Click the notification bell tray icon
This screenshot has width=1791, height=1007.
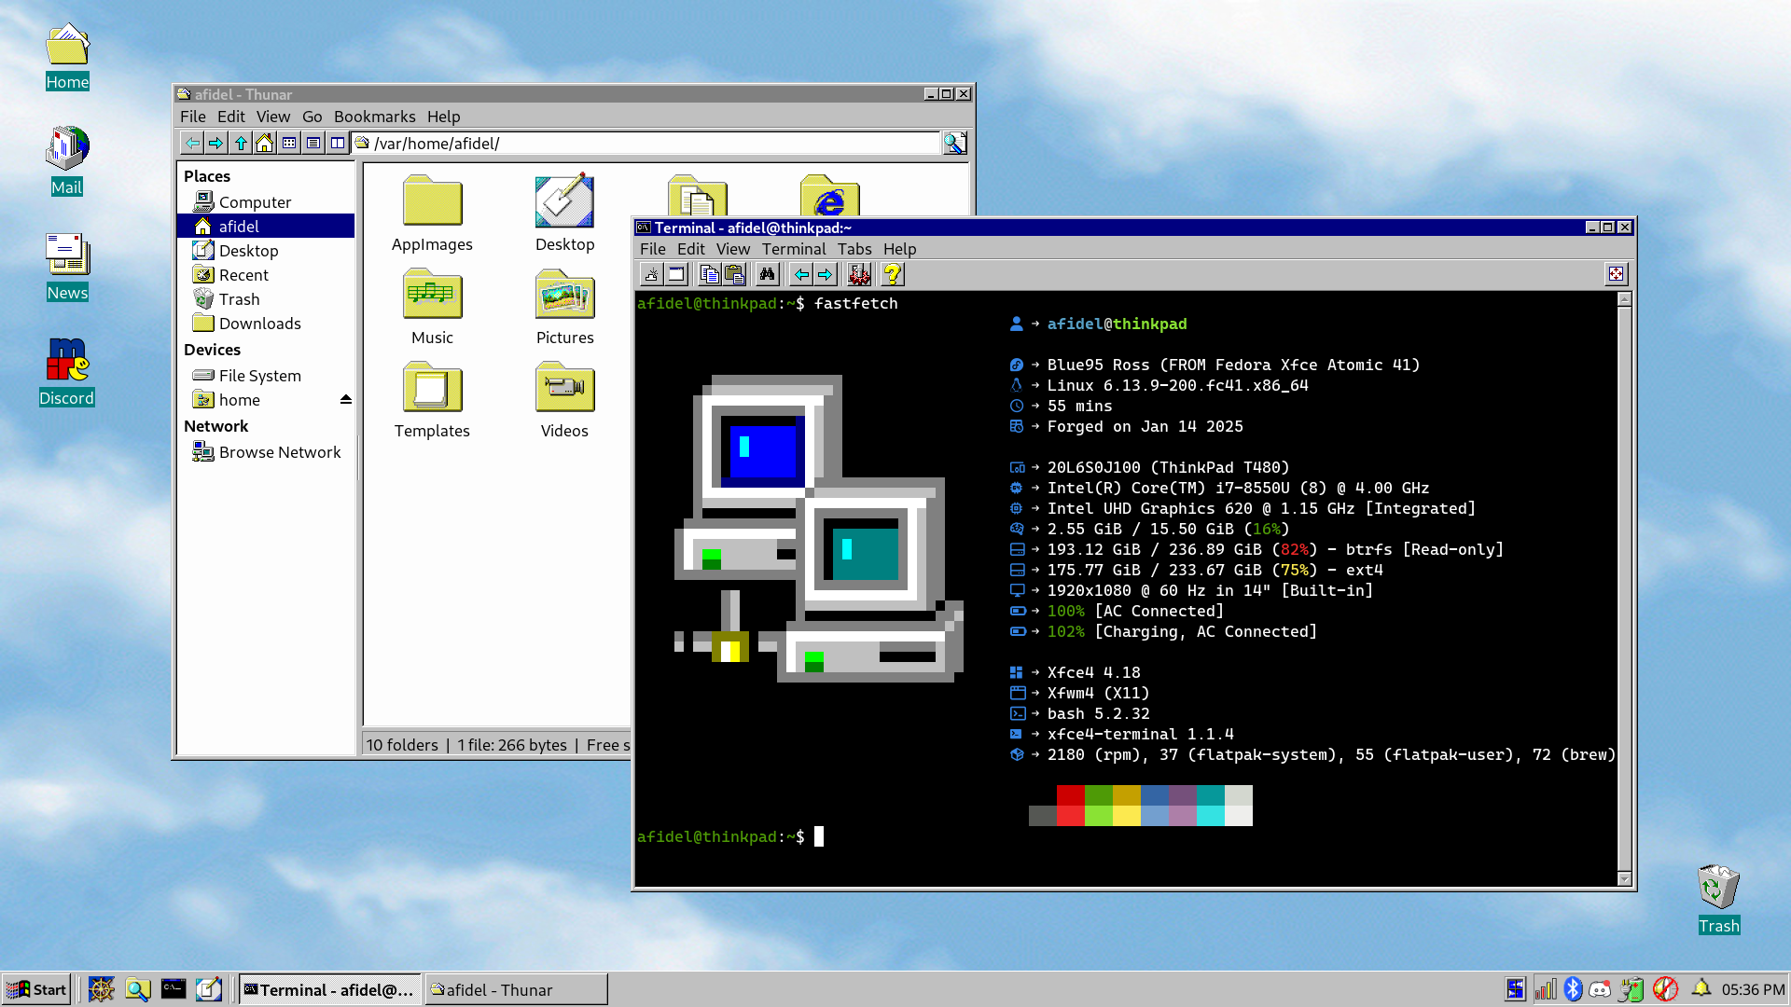pyautogui.click(x=1701, y=988)
